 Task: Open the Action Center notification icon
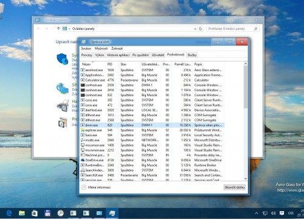[282, 213]
